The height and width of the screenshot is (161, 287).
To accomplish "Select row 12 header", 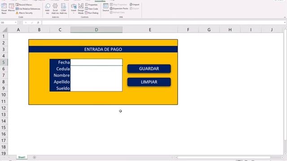I will 4,108.
